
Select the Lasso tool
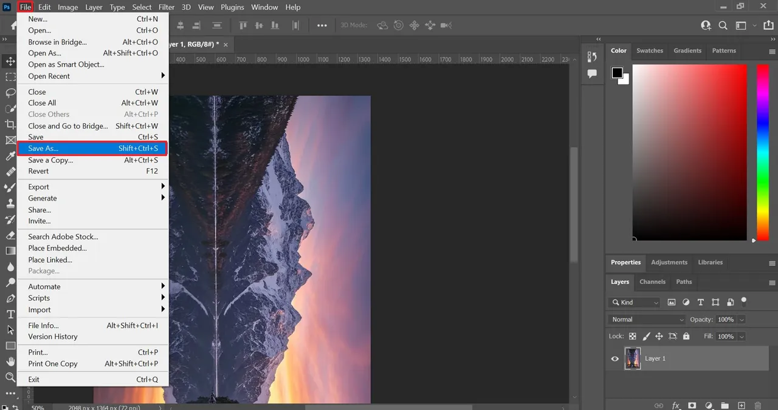click(10, 93)
